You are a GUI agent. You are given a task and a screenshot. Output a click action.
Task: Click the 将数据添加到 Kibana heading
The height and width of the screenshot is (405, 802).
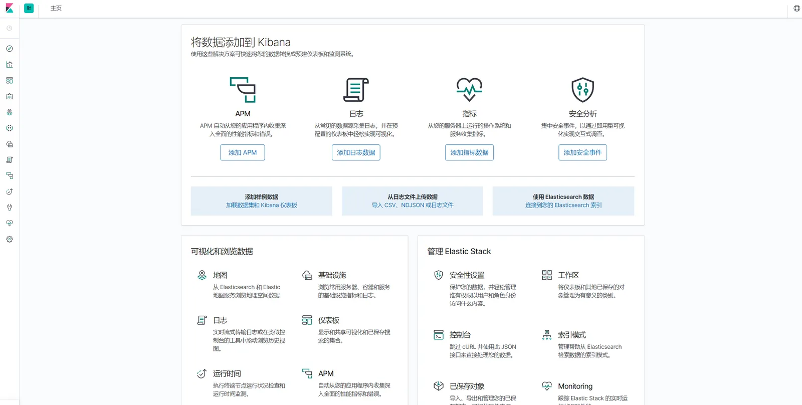241,42
